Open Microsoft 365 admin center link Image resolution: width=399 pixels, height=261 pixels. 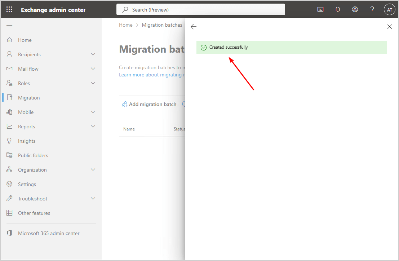tap(49, 233)
